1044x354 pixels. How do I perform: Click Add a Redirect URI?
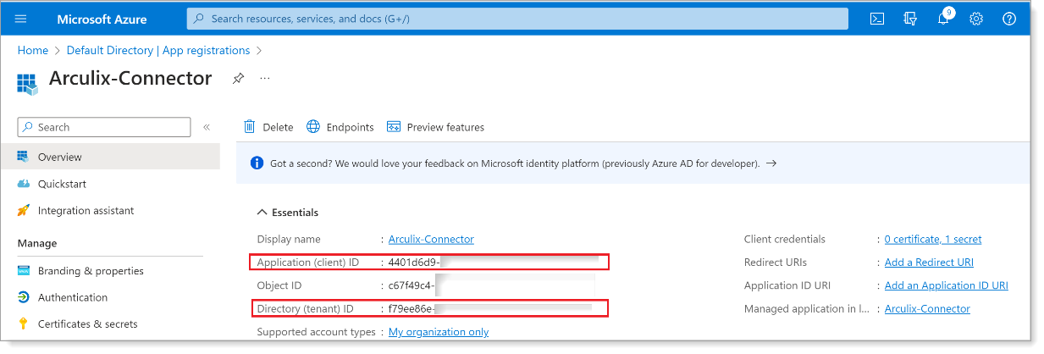(x=929, y=263)
